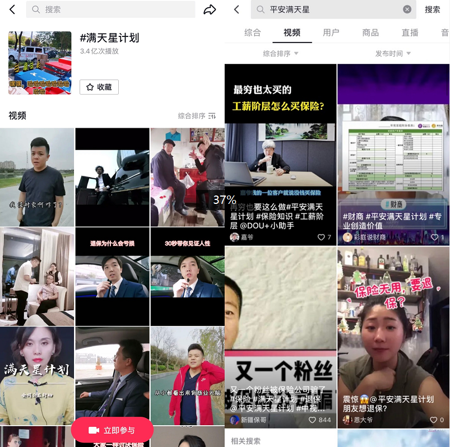Open the 满天星计划 woman video
450x447 pixels.
[x=37, y=376]
